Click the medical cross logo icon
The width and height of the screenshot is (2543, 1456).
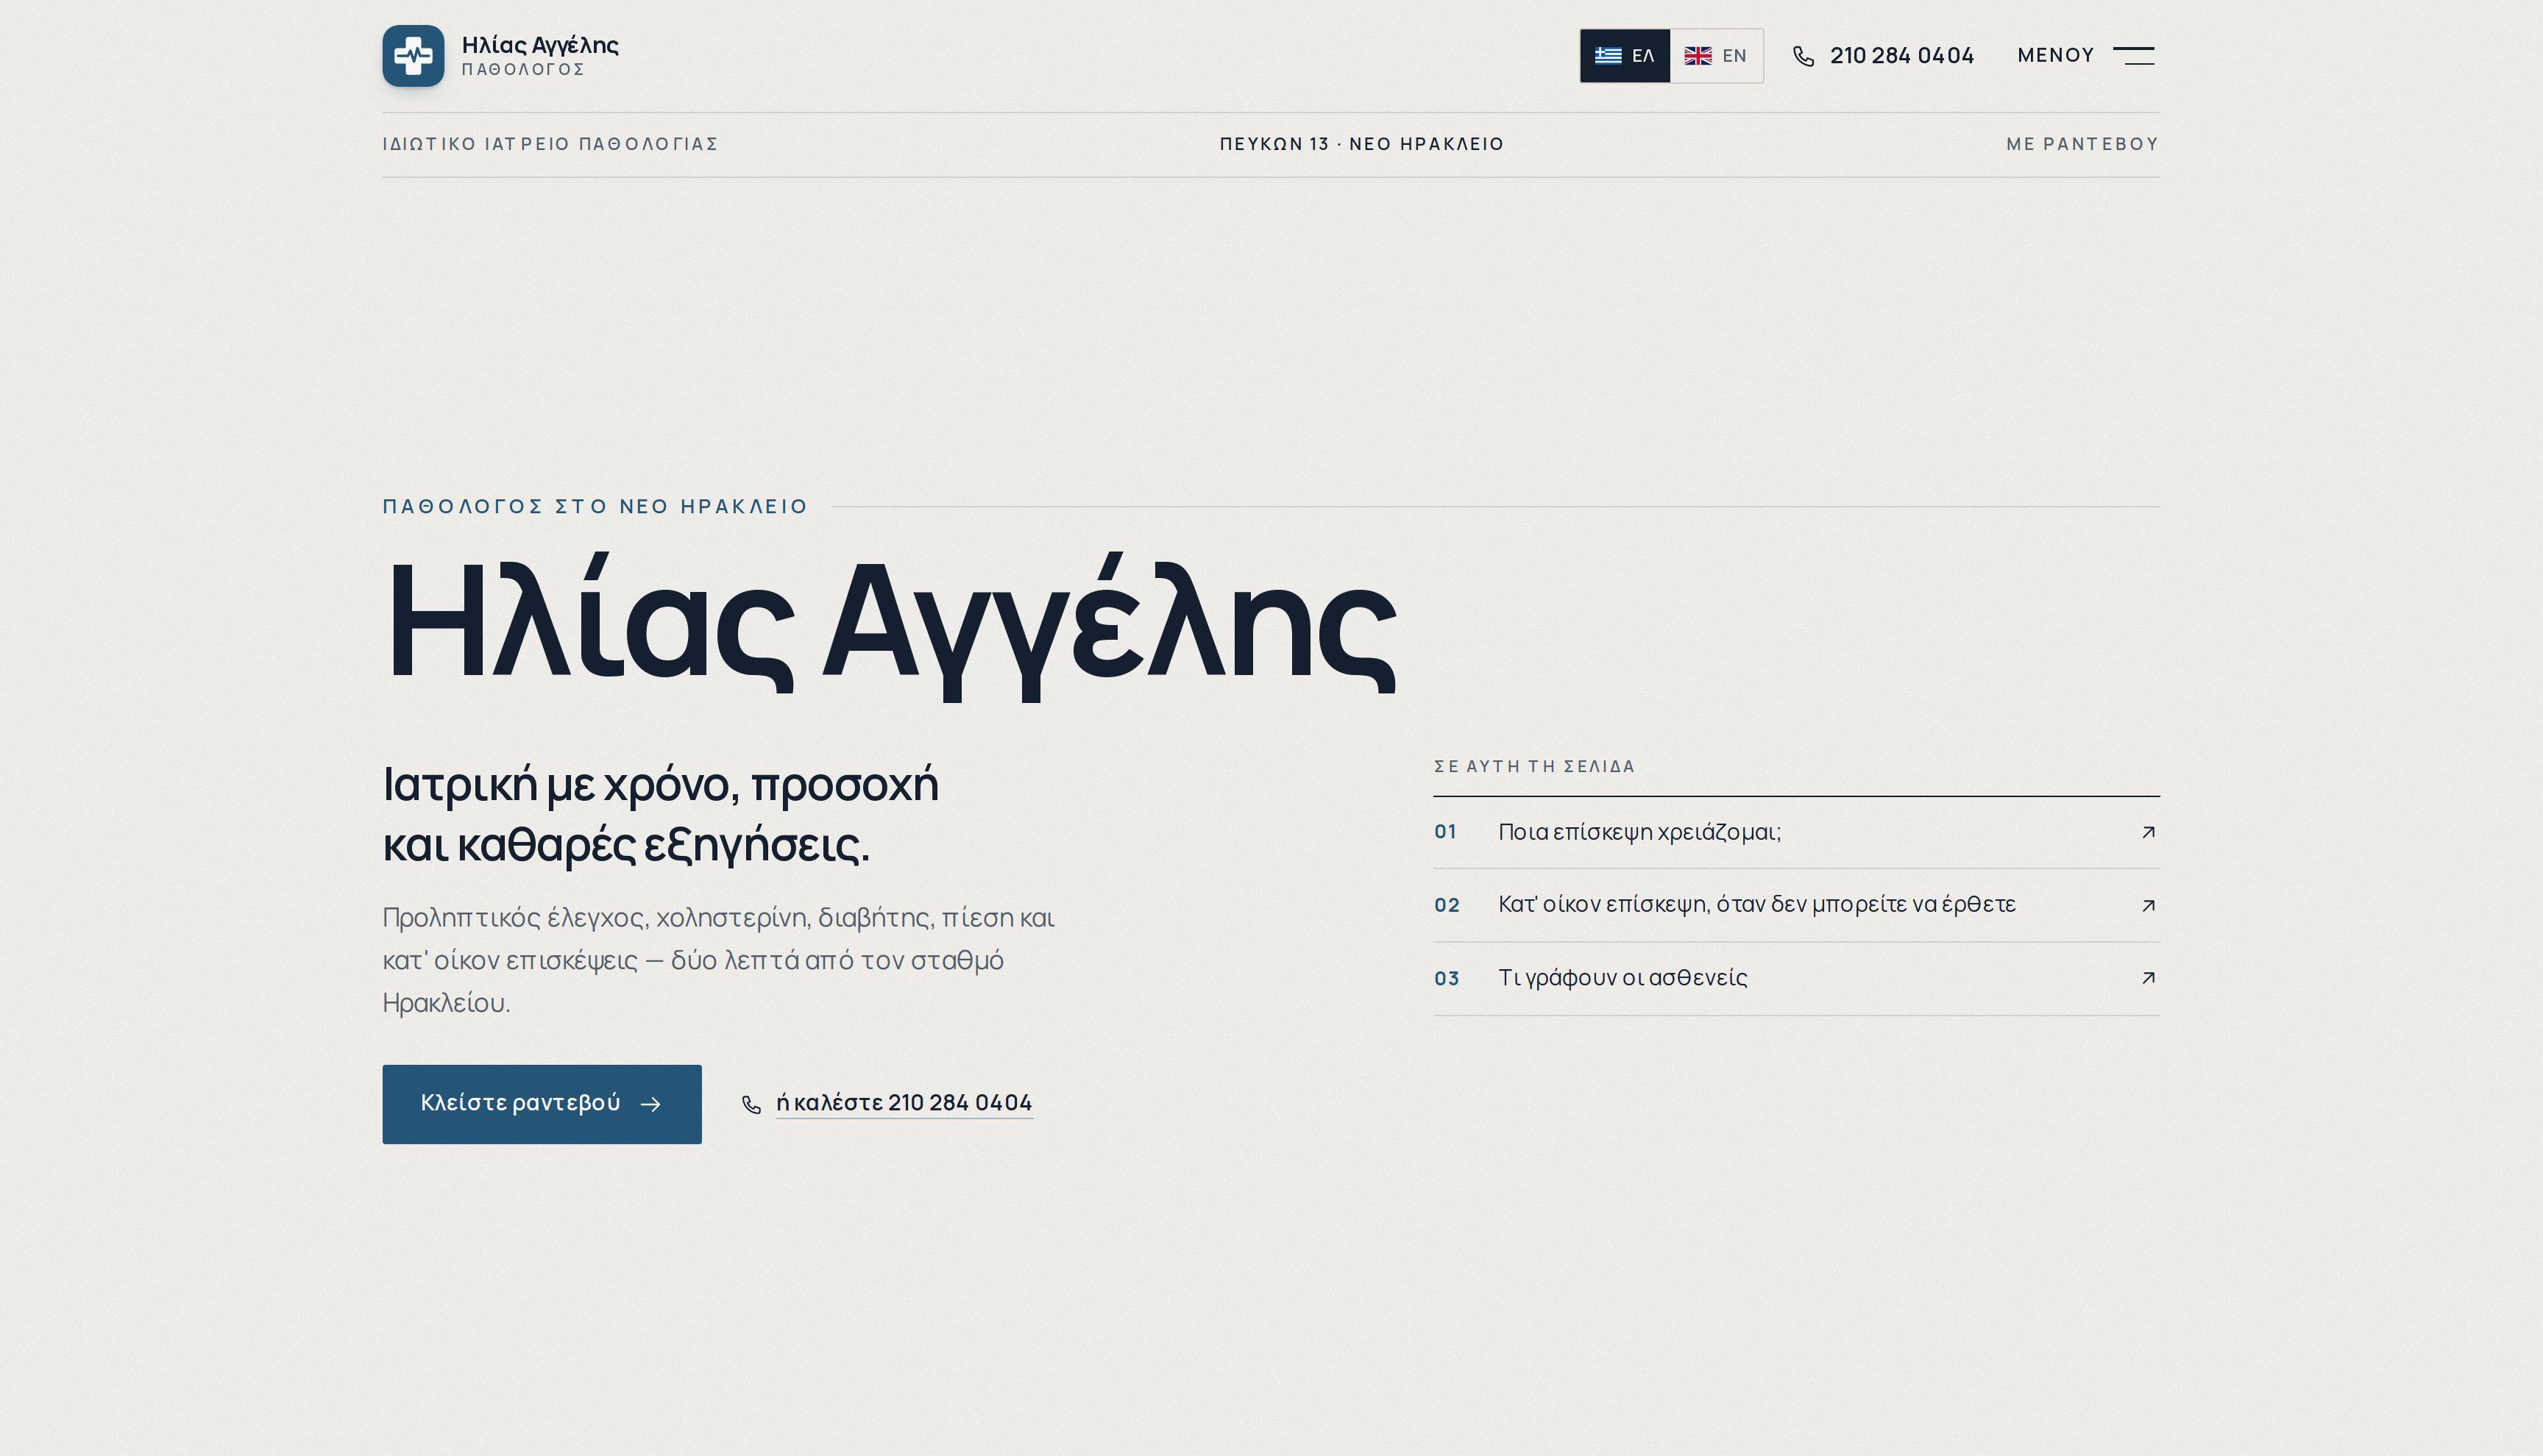tap(413, 56)
